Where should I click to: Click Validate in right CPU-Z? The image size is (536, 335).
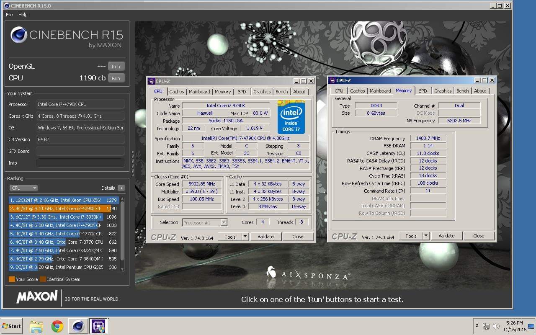[x=446, y=236]
